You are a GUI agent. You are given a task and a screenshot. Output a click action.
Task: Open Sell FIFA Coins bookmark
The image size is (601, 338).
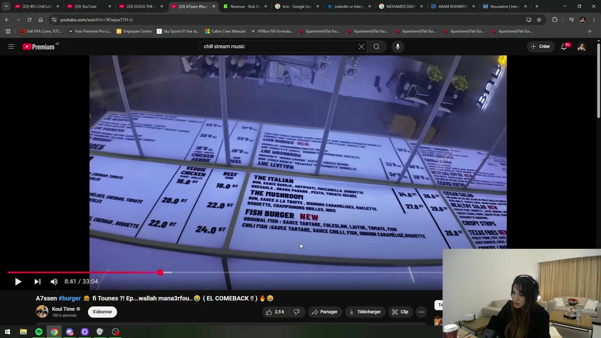(x=40, y=31)
